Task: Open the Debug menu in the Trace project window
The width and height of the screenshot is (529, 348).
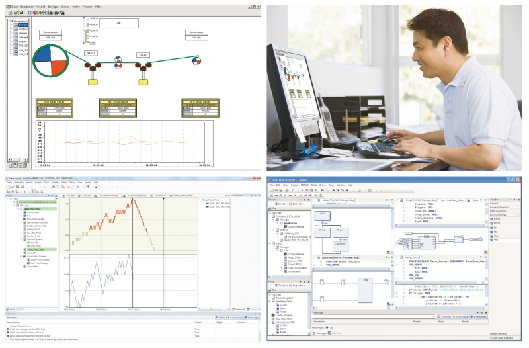Action: pyautogui.click(x=72, y=182)
